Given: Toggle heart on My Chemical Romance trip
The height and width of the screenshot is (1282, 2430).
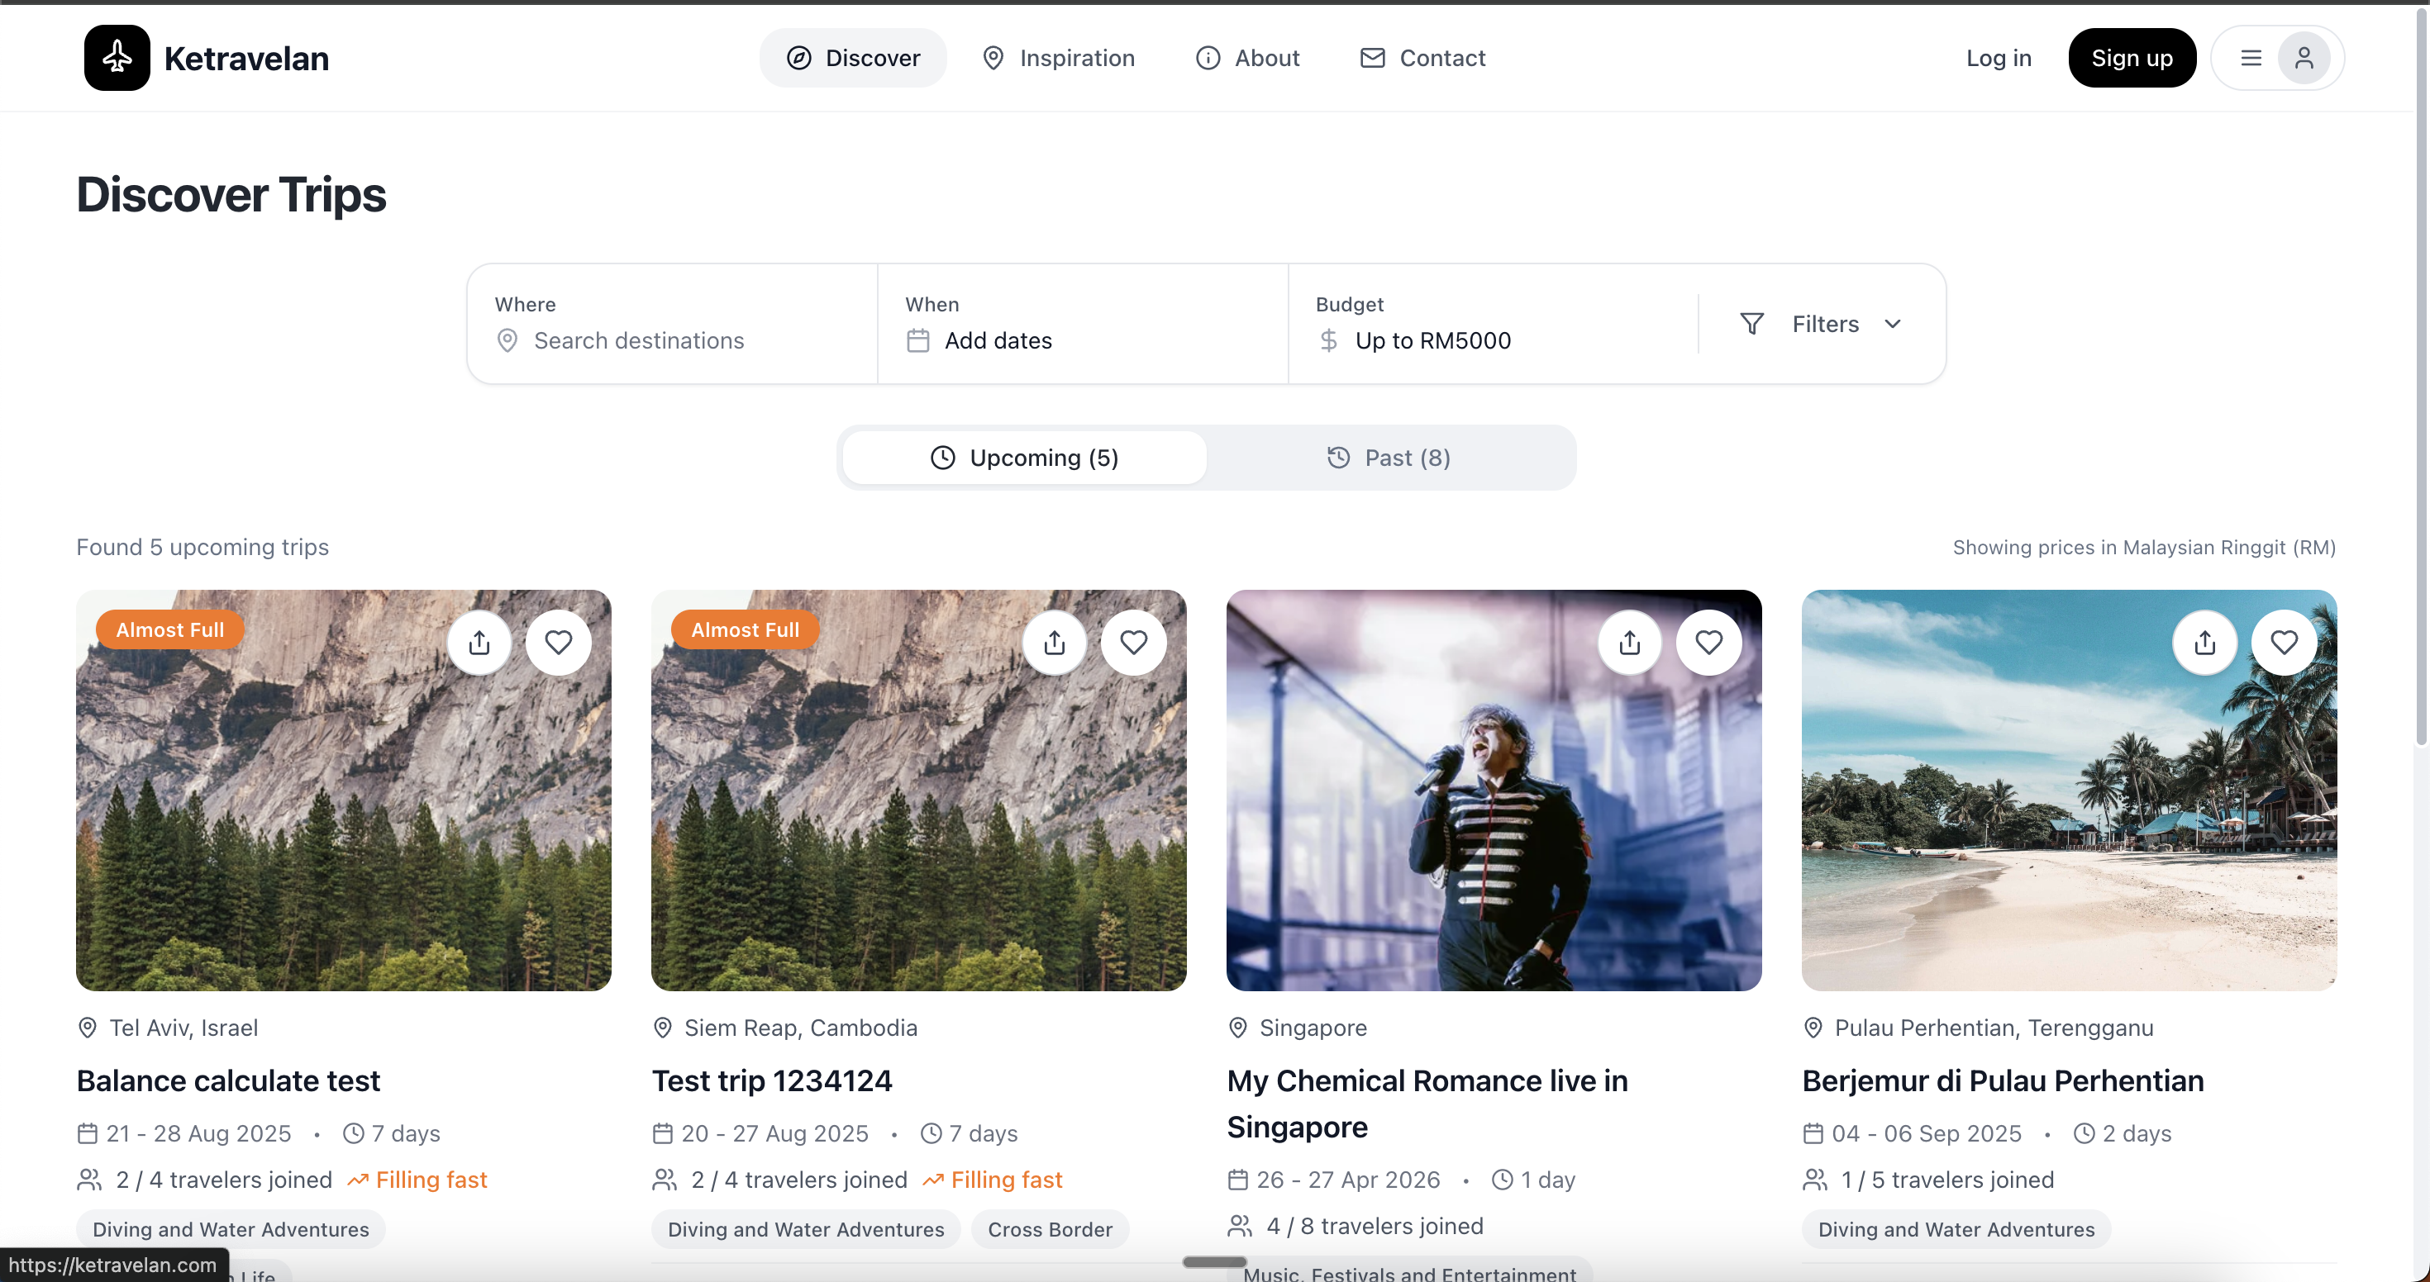Looking at the screenshot, I should pos(1708,643).
